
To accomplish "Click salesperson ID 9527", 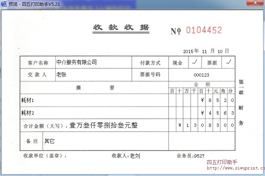I will point(199,156).
